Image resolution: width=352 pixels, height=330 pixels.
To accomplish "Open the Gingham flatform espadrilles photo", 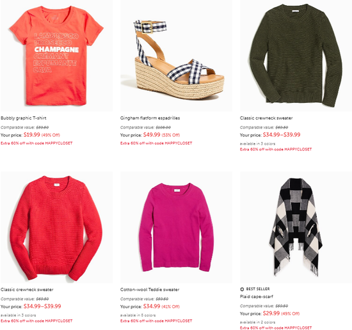I will [x=176, y=56].
